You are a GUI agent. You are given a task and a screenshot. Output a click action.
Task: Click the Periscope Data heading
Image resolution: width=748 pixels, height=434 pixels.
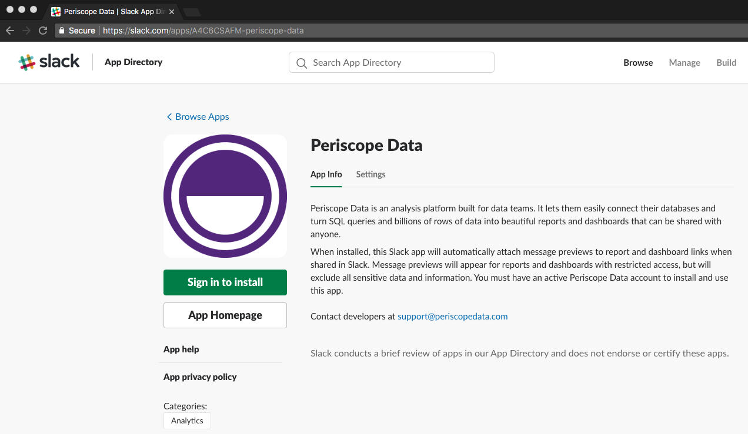[366, 145]
